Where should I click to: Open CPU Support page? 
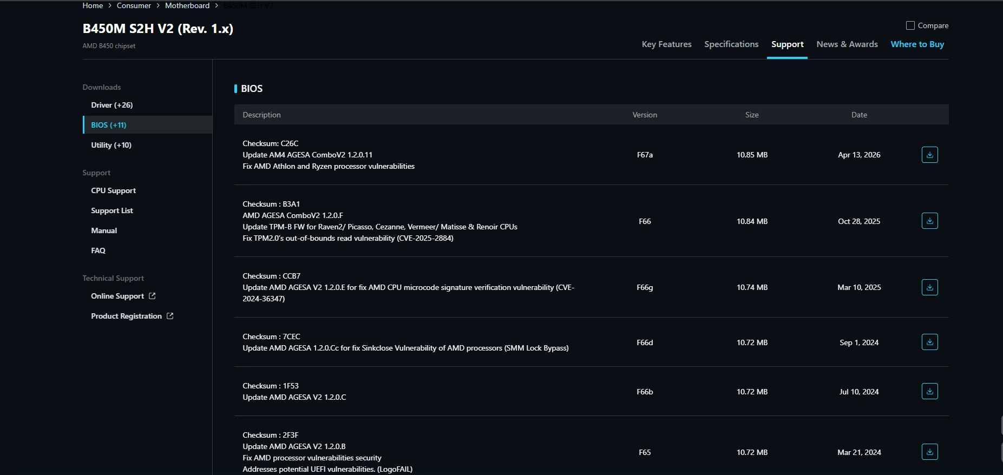click(114, 190)
